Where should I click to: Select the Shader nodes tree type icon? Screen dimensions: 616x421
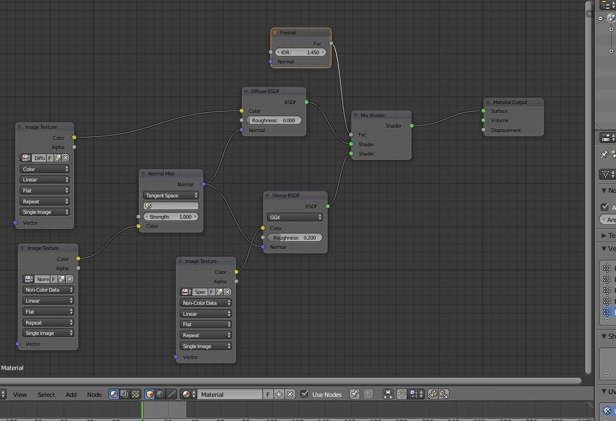pos(113,394)
